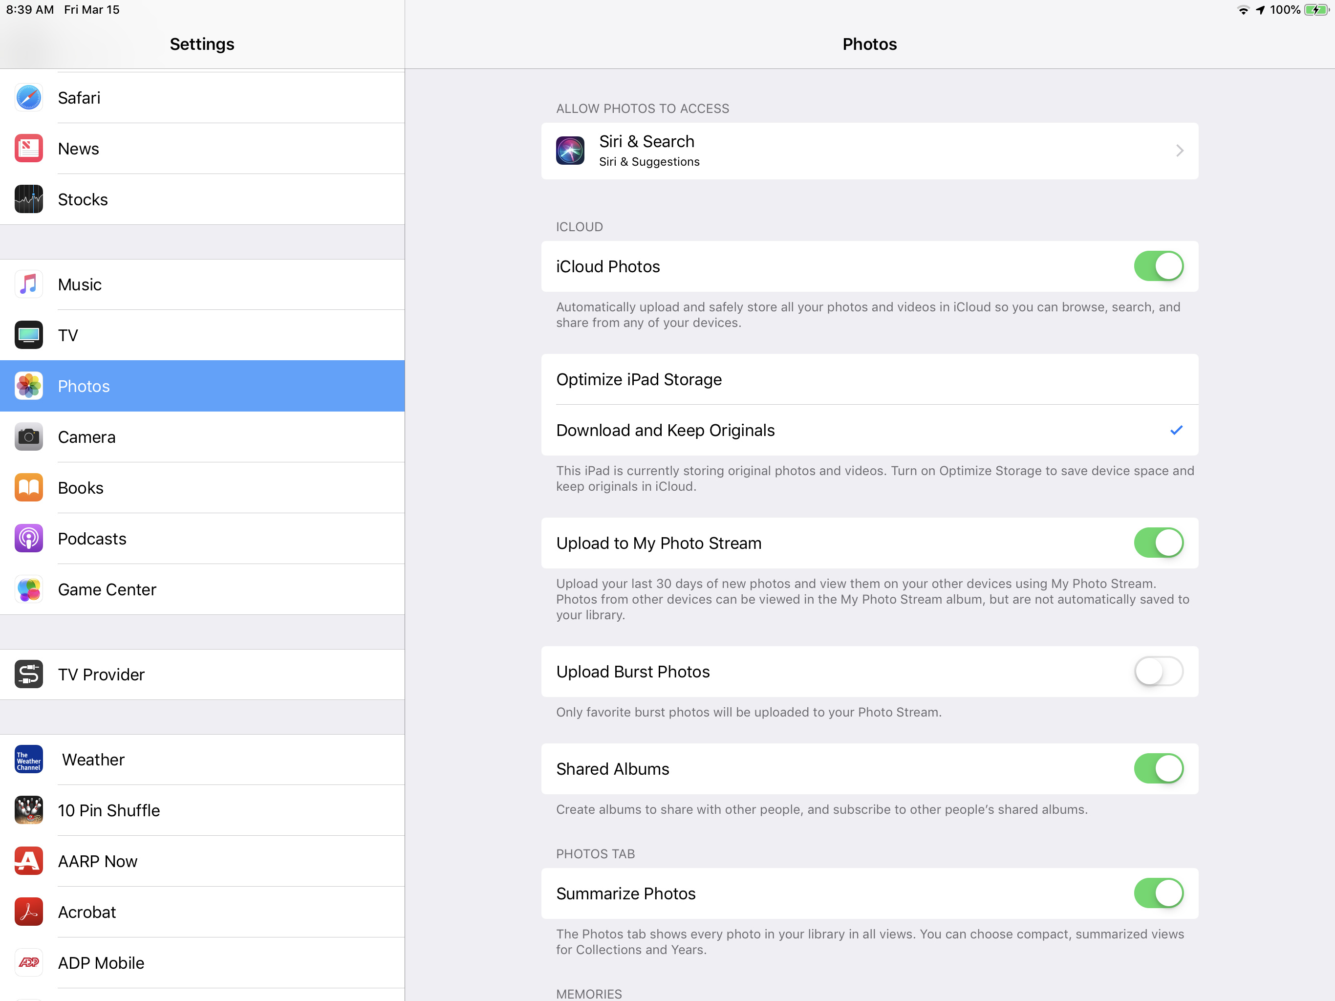
Task: Tap the Game Center bubbles icon
Action: pyautogui.click(x=28, y=589)
